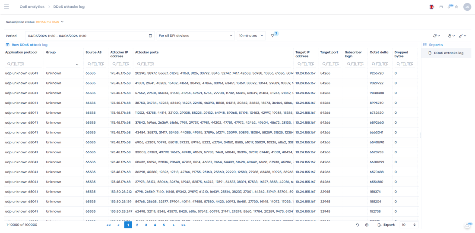This screenshot has height=233, width=475.
Task: Expand the brush tool options arrow
Action: (465, 36)
